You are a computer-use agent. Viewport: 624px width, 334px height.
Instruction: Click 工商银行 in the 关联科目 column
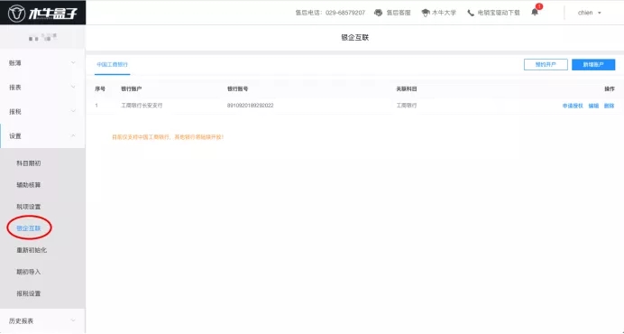[407, 106]
